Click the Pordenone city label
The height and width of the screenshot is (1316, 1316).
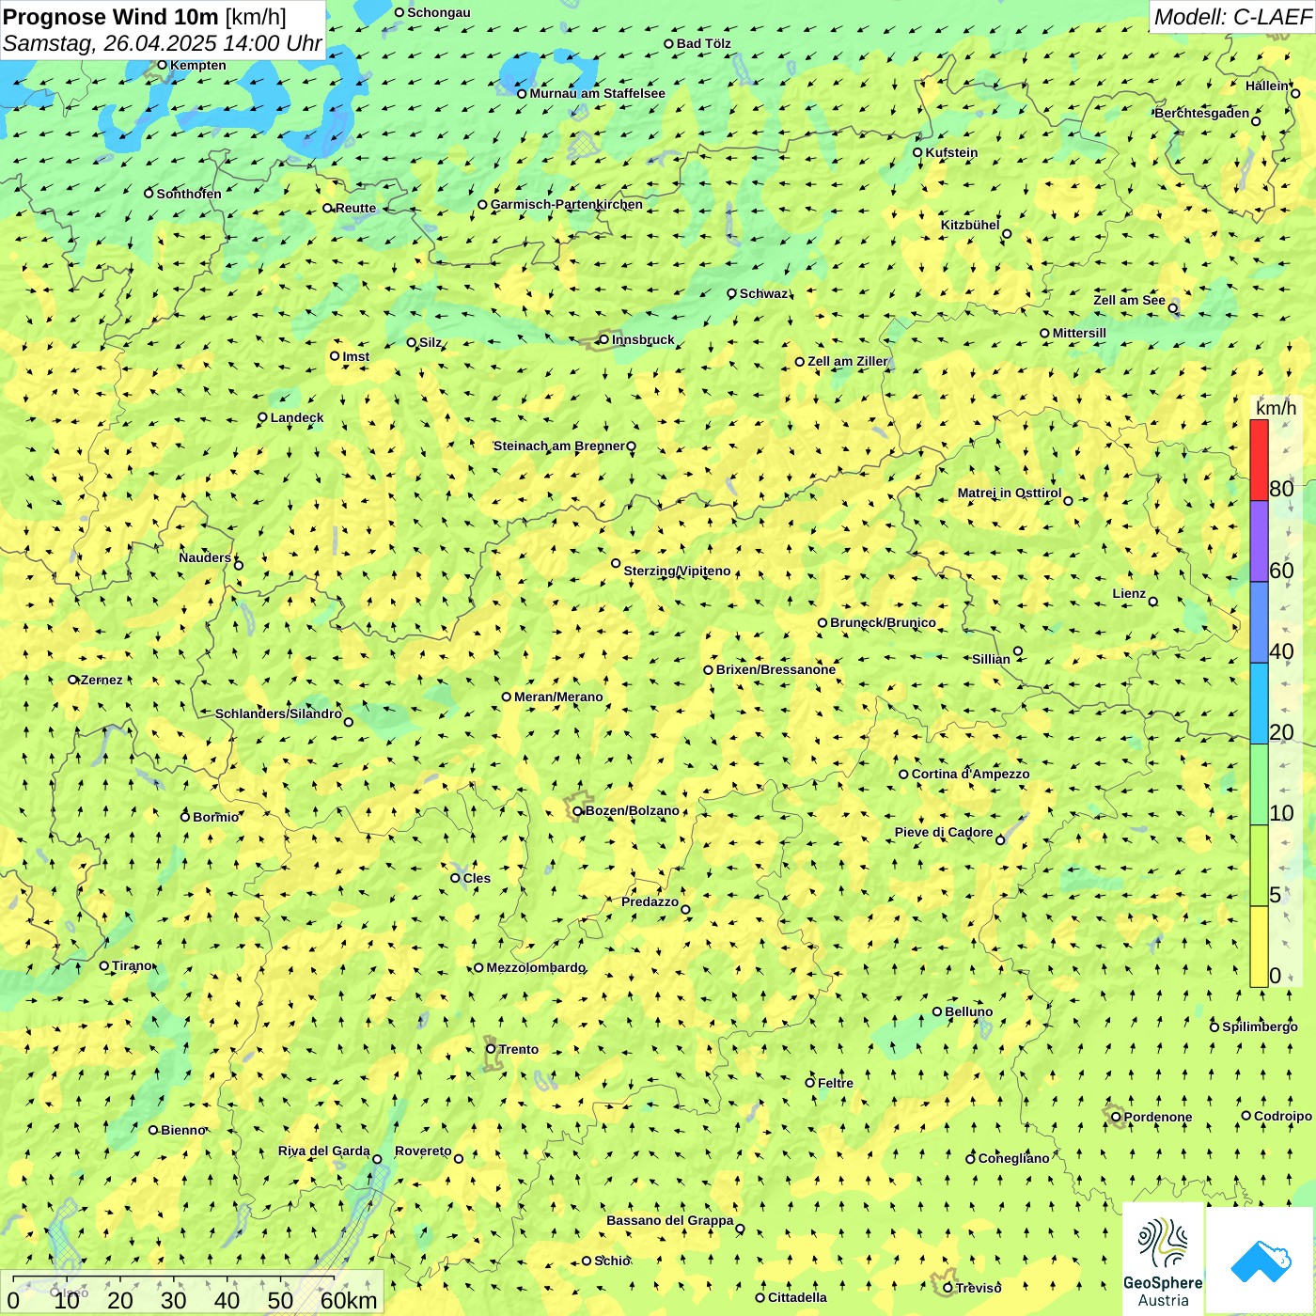[1157, 1117]
